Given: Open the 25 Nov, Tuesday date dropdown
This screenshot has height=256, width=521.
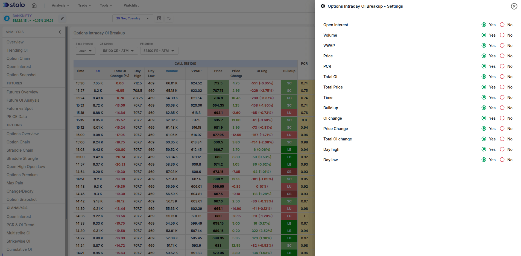Looking at the screenshot, I should pos(133,18).
